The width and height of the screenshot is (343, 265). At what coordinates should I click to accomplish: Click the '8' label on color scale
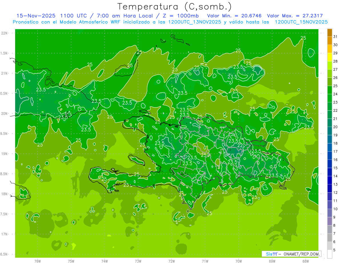pyautogui.click(x=334, y=226)
